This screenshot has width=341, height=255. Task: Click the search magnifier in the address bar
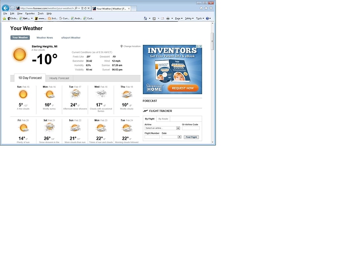[x=76, y=8]
